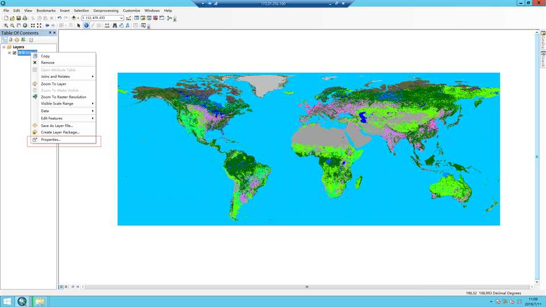Expand the highlighted raster layer legend
Image resolution: width=546 pixels, height=307 pixels.
(x=10, y=53)
